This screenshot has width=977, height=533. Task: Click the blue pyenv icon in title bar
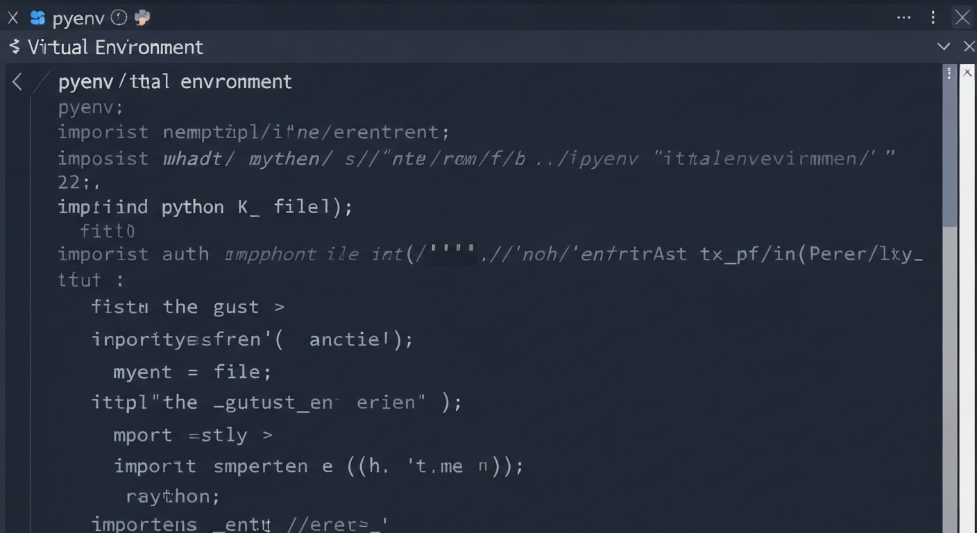37,18
